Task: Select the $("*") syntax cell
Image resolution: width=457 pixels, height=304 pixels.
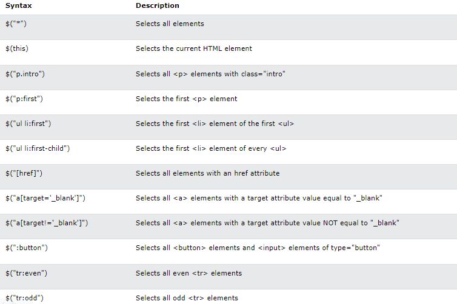Action: 16,24
